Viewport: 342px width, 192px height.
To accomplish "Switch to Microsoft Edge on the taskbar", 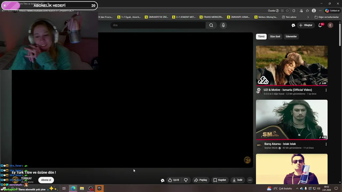I will 73,189.
